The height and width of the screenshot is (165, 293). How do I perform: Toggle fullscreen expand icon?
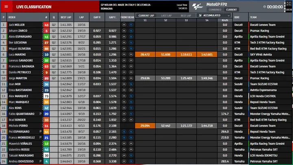289,4
